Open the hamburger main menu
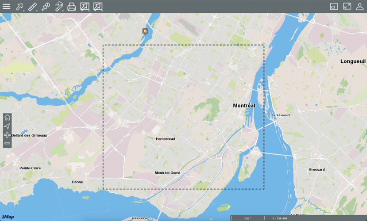 (7, 6)
